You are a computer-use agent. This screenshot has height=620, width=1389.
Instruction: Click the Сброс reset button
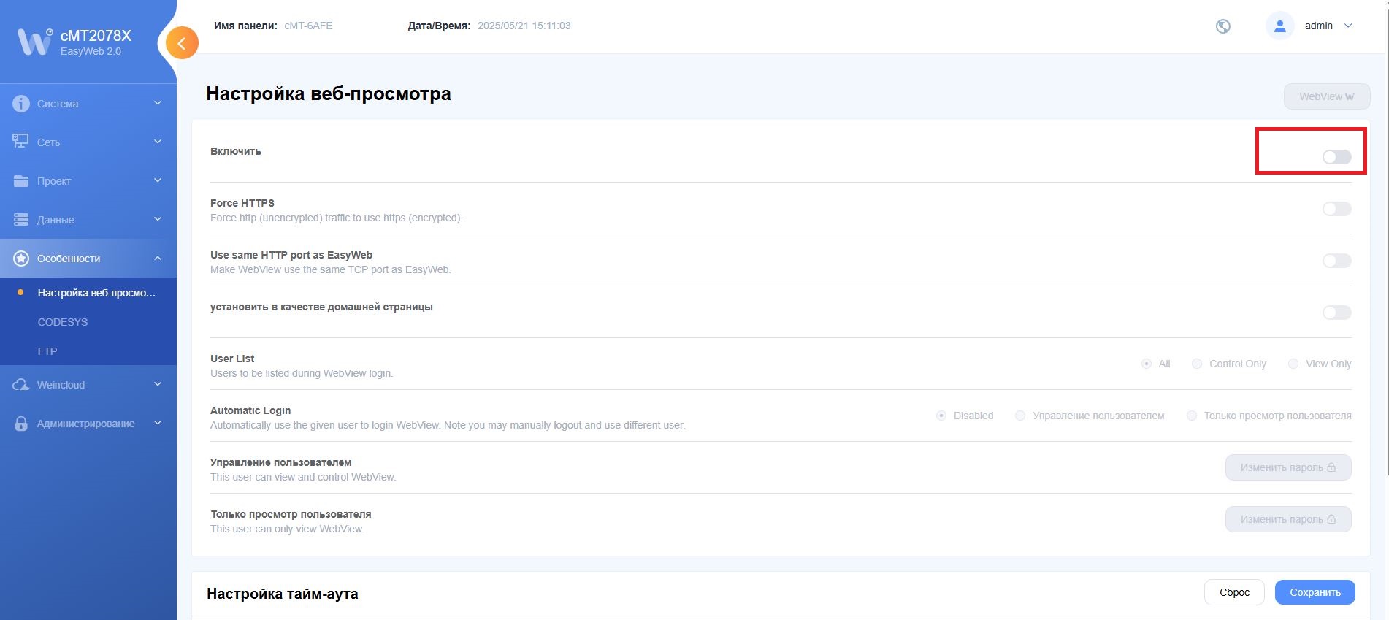[x=1234, y=592]
